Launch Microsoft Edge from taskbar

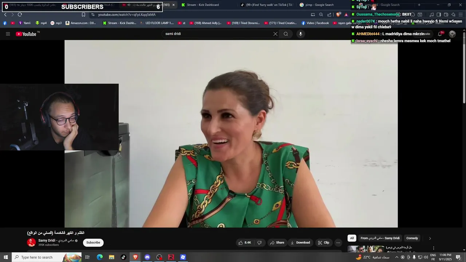tap(99, 257)
